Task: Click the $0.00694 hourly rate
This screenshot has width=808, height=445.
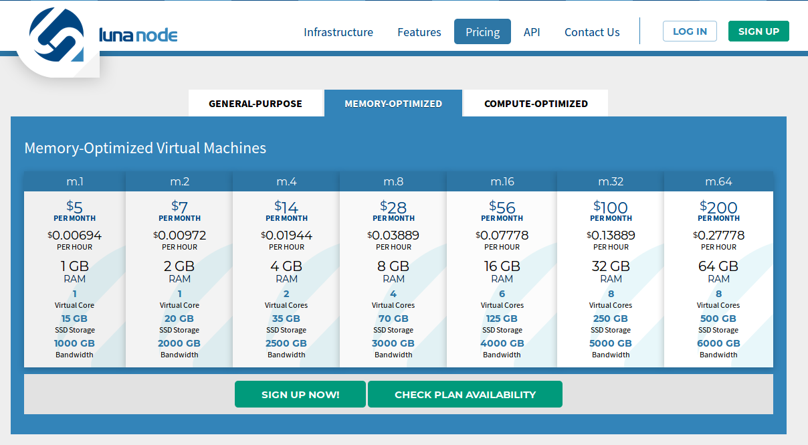Action: pyautogui.click(x=74, y=236)
